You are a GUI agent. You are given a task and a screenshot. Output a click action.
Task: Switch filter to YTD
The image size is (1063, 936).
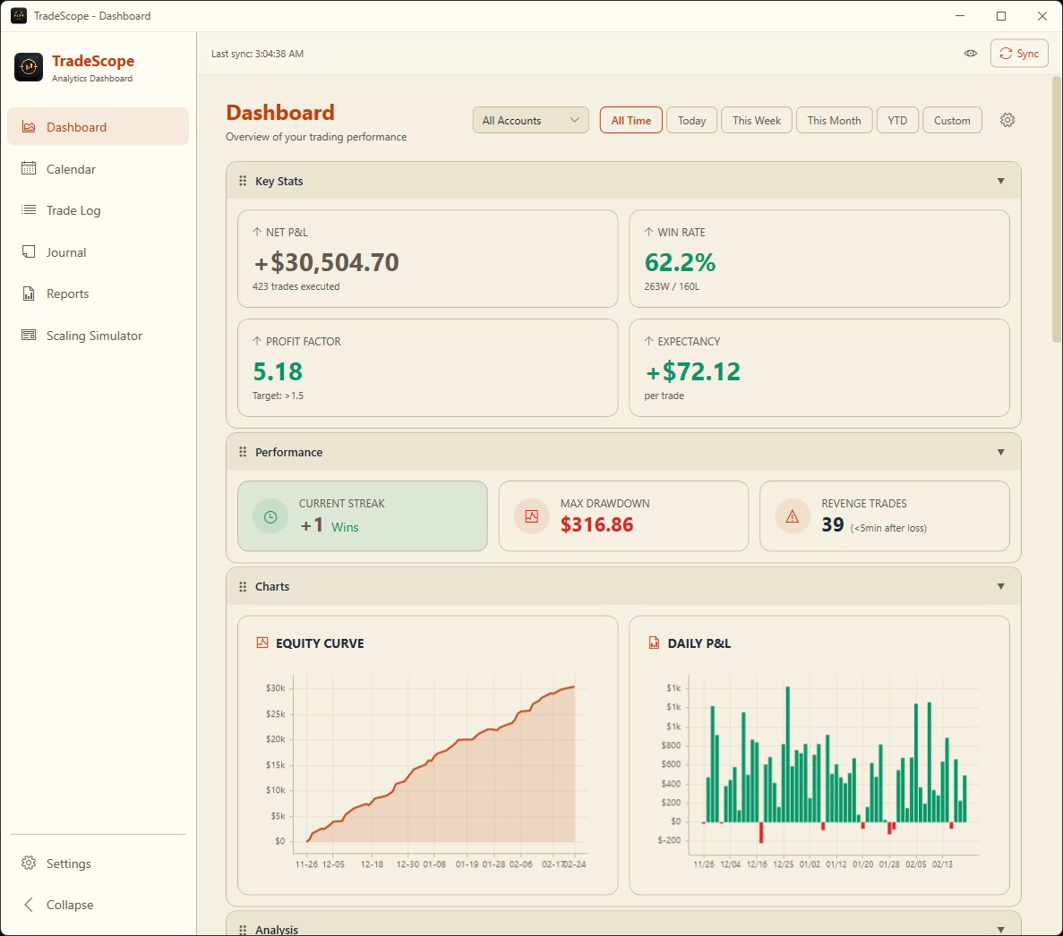tap(897, 121)
